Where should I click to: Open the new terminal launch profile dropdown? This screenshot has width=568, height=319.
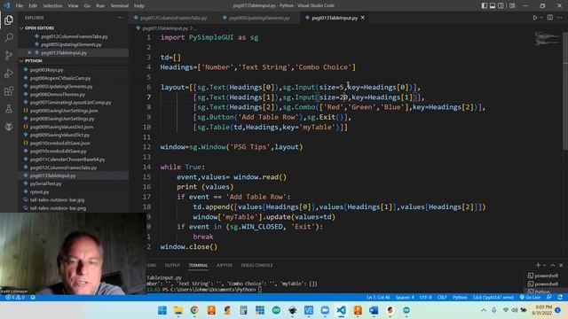point(544,265)
